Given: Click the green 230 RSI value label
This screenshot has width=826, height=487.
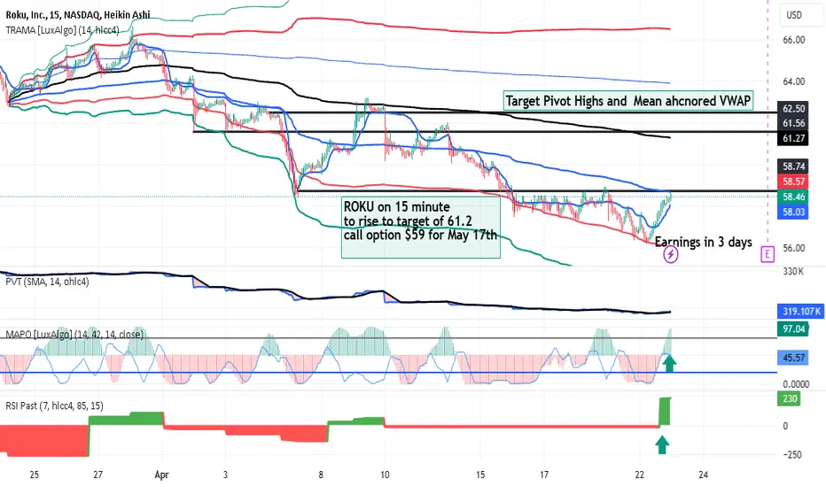Looking at the screenshot, I should click(789, 398).
